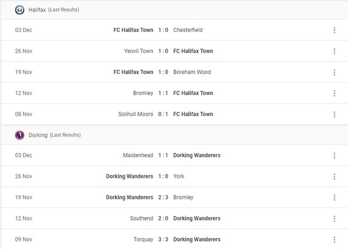Click the Halifax club crest icon

(x=20, y=10)
